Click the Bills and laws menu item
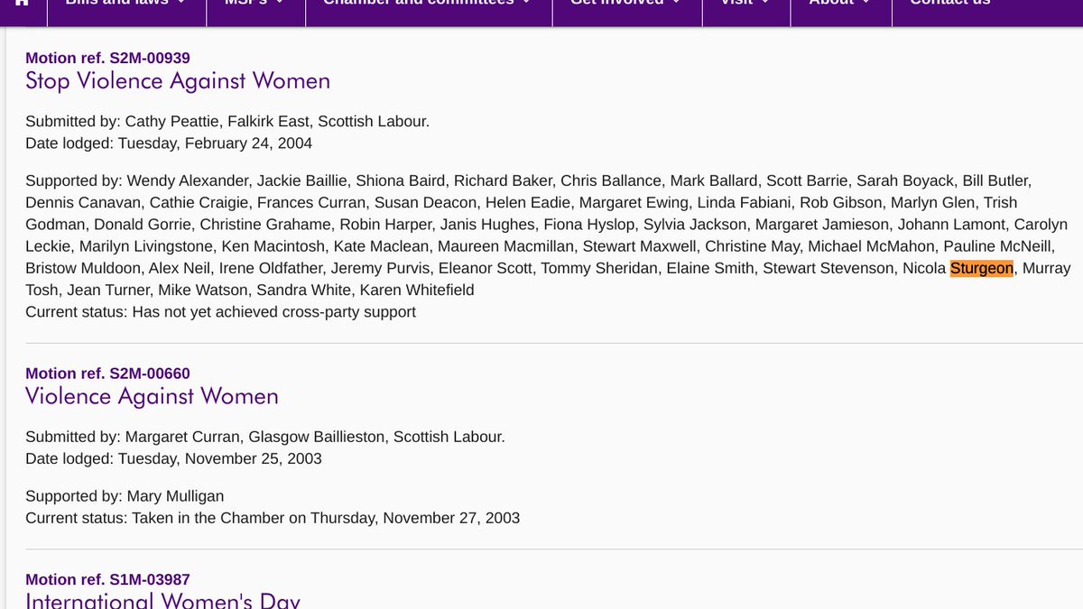The width and height of the screenshot is (1083, 609). (x=117, y=5)
